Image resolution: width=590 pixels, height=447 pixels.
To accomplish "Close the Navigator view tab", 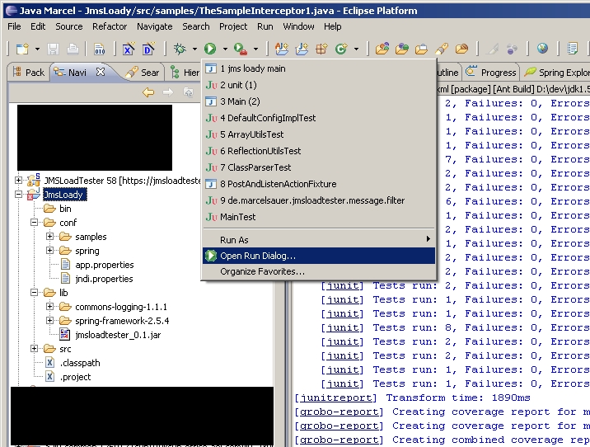I will [x=100, y=72].
